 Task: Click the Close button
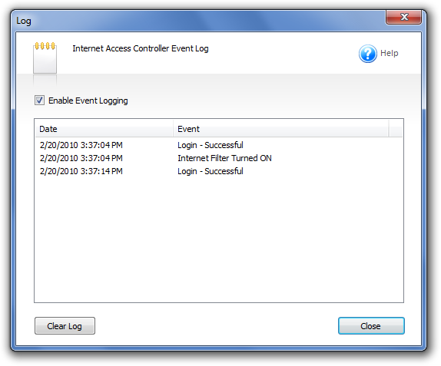(371, 326)
